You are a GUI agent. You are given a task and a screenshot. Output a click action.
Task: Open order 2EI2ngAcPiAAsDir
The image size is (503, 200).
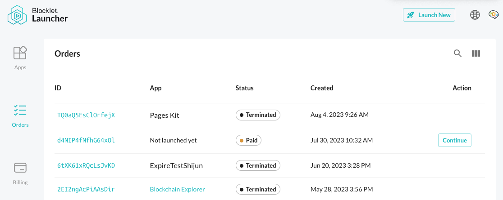(86, 189)
